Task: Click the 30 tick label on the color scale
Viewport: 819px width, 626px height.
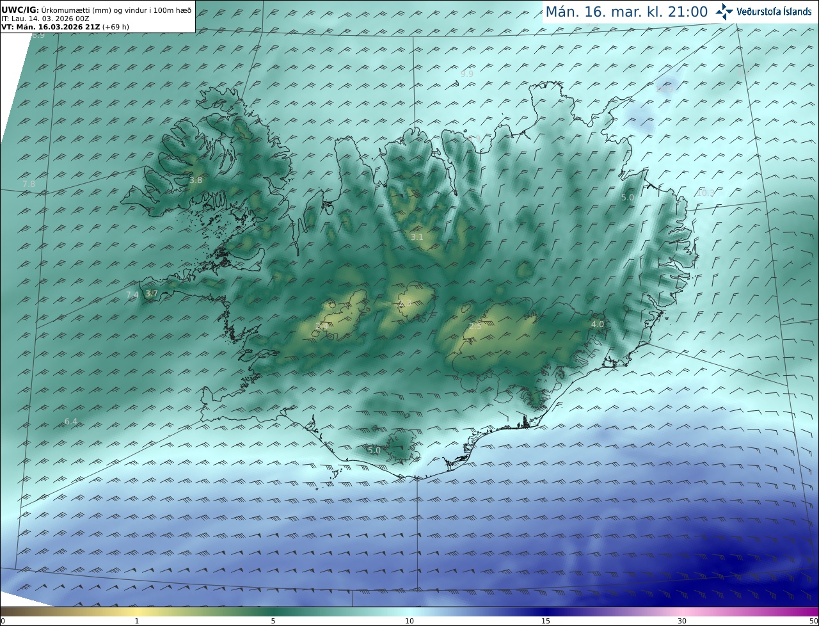Action: pyautogui.click(x=682, y=621)
